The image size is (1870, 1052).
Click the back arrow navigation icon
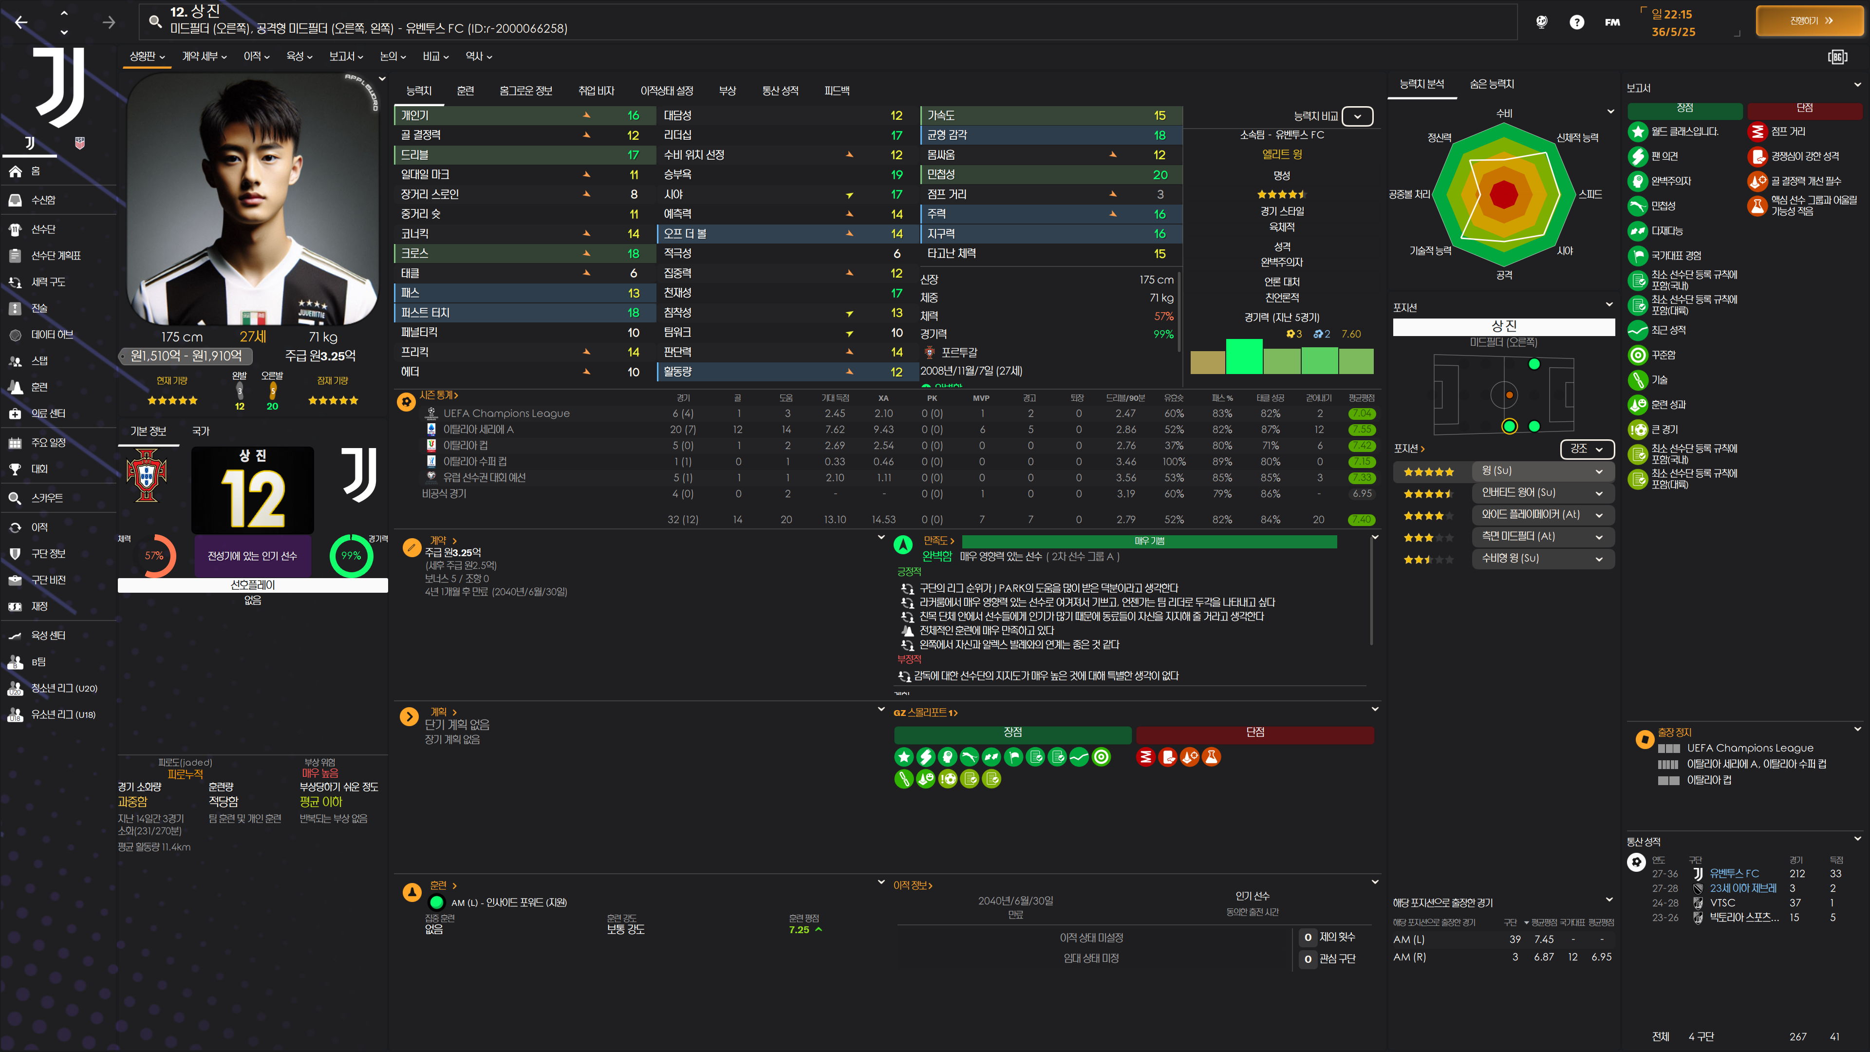21,22
